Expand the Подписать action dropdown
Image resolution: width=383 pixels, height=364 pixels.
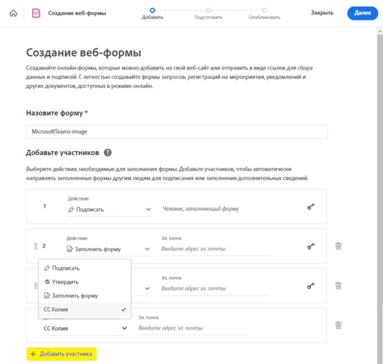click(x=109, y=209)
